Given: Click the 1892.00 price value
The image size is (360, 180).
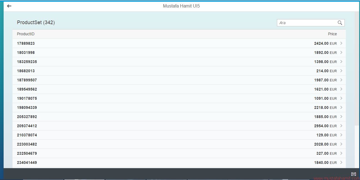Looking at the screenshot, I should pyautogui.click(x=321, y=52).
